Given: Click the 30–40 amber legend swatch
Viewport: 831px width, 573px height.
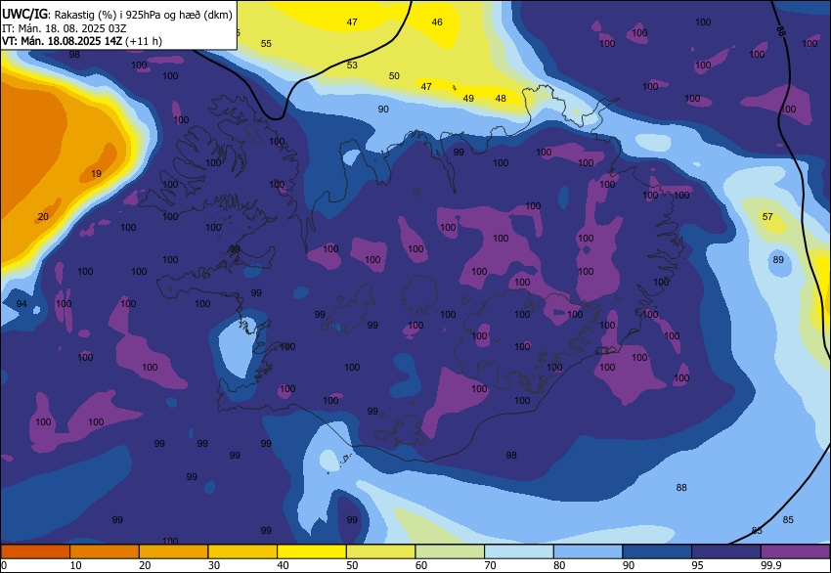Looking at the screenshot, I should pyautogui.click(x=242, y=551).
